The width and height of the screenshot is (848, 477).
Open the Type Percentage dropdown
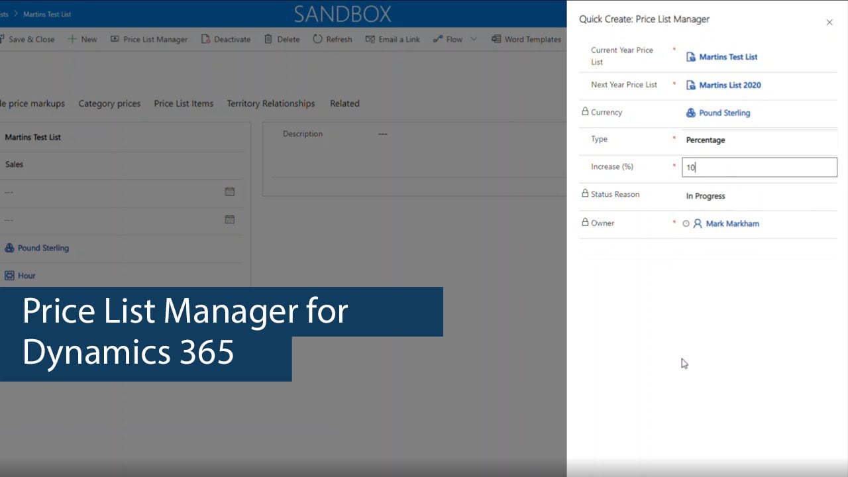[x=759, y=140]
